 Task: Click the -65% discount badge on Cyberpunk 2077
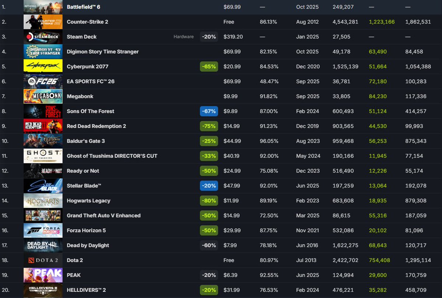(209, 66)
